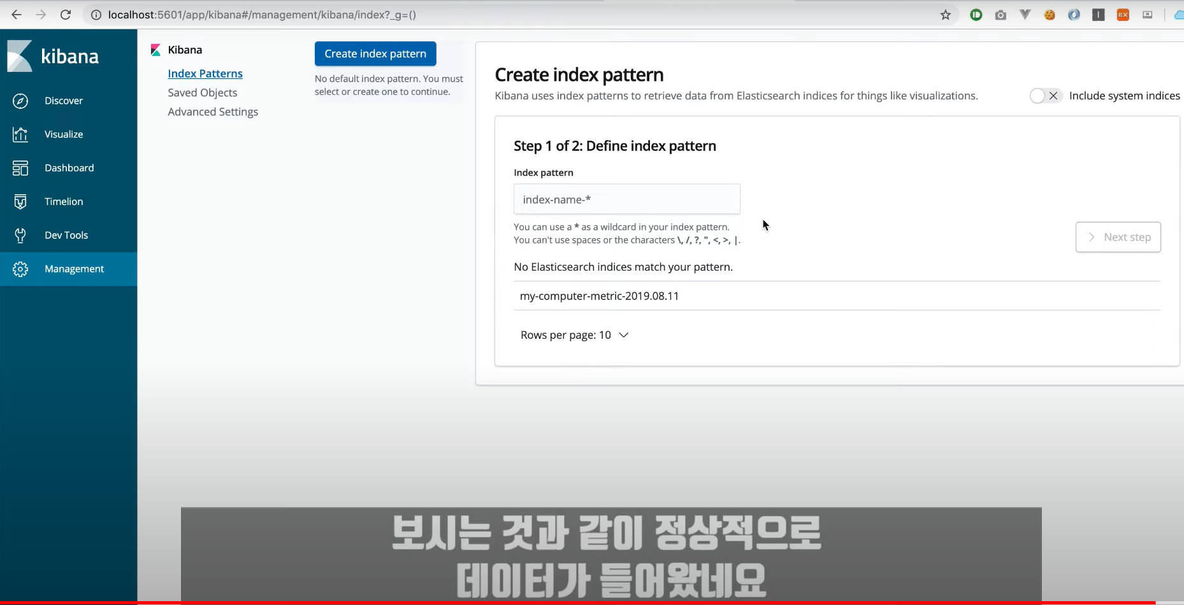Viewport: 1184px width, 605px height.
Task: Toggle Include system indices switch
Action: point(1045,96)
